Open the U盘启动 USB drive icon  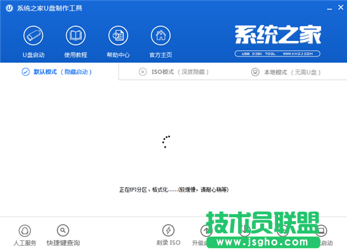click(33, 35)
